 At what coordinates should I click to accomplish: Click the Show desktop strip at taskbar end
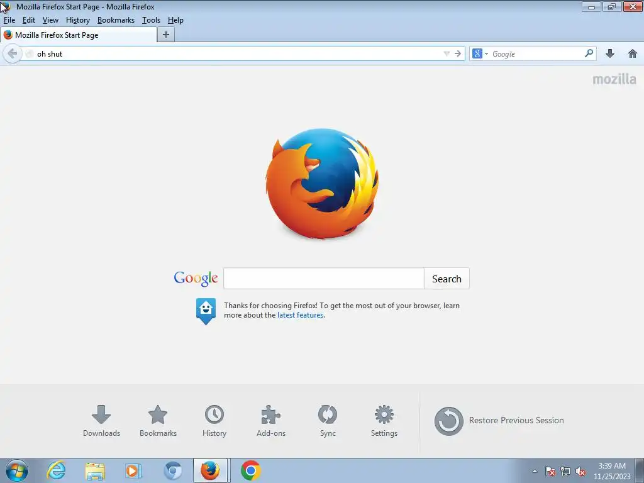click(x=639, y=470)
